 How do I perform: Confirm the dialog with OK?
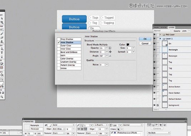point(145,39)
